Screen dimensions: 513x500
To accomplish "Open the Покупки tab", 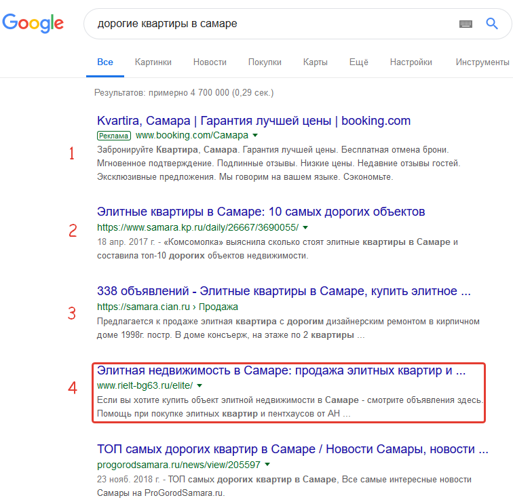I will pyautogui.click(x=265, y=62).
